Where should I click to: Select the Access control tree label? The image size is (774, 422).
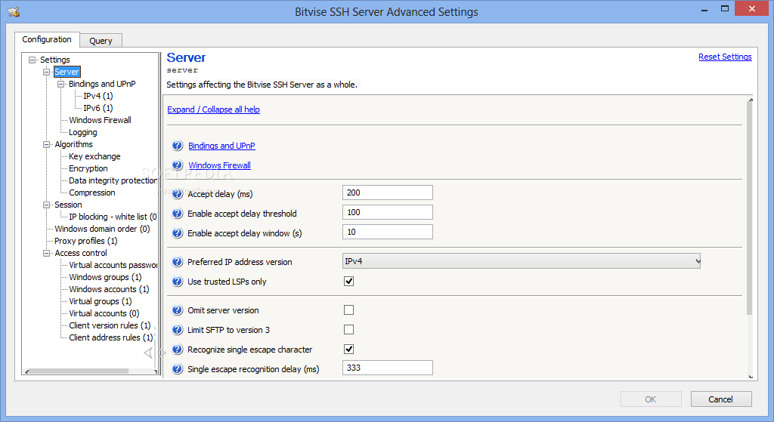81,253
